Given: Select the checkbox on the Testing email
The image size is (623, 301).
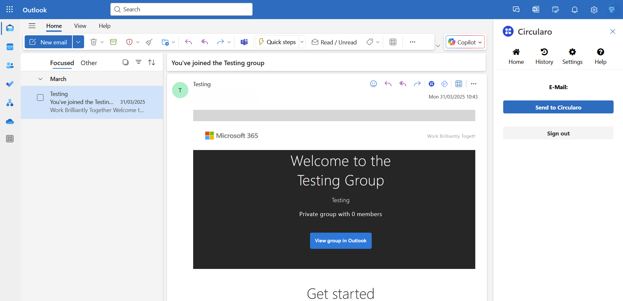Looking at the screenshot, I should [40, 97].
